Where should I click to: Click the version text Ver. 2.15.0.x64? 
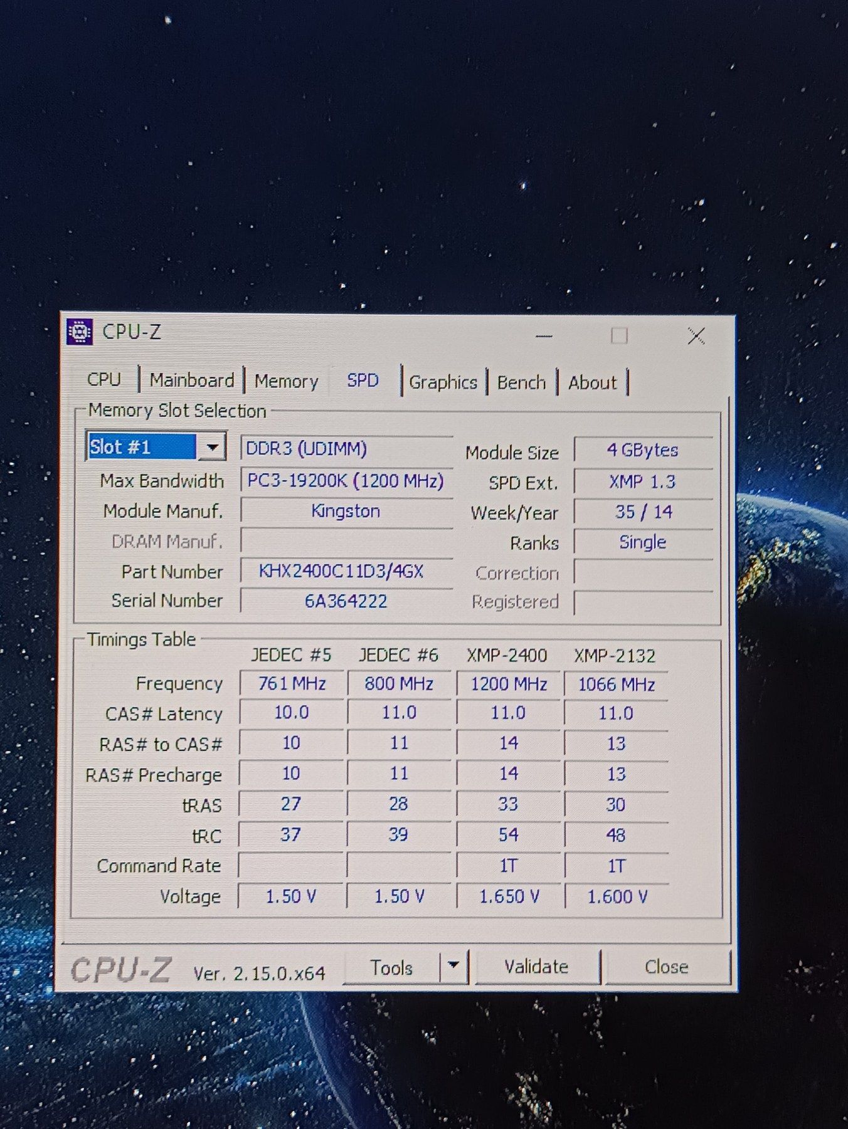click(259, 973)
